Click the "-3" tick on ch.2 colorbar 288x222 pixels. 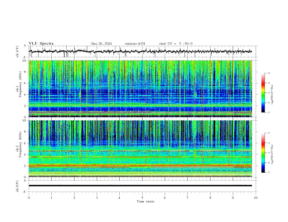268,133
